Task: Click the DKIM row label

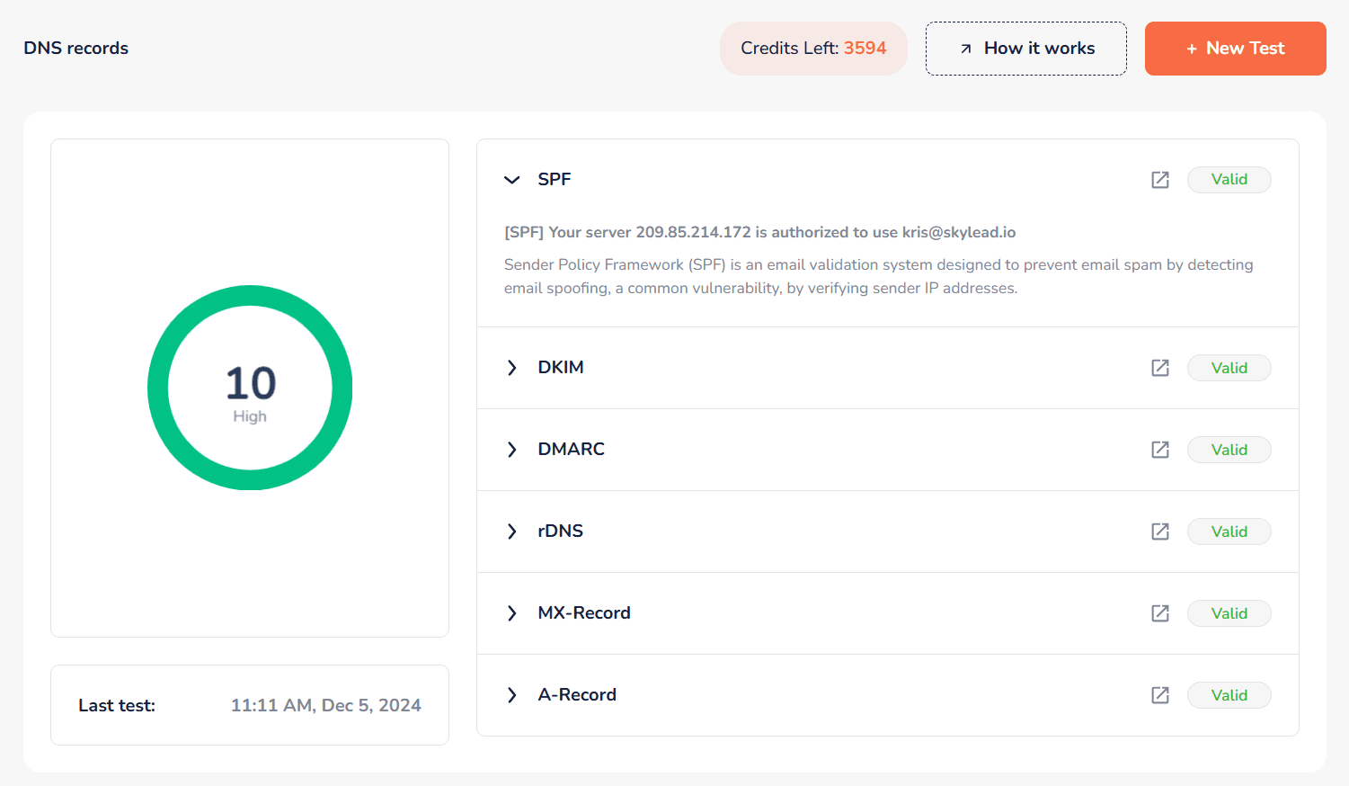Action: pos(561,368)
